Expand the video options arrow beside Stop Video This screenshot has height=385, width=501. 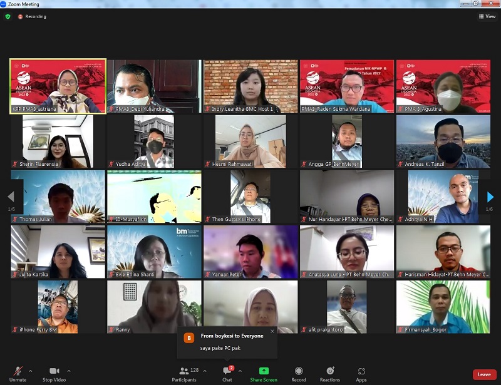pos(69,371)
